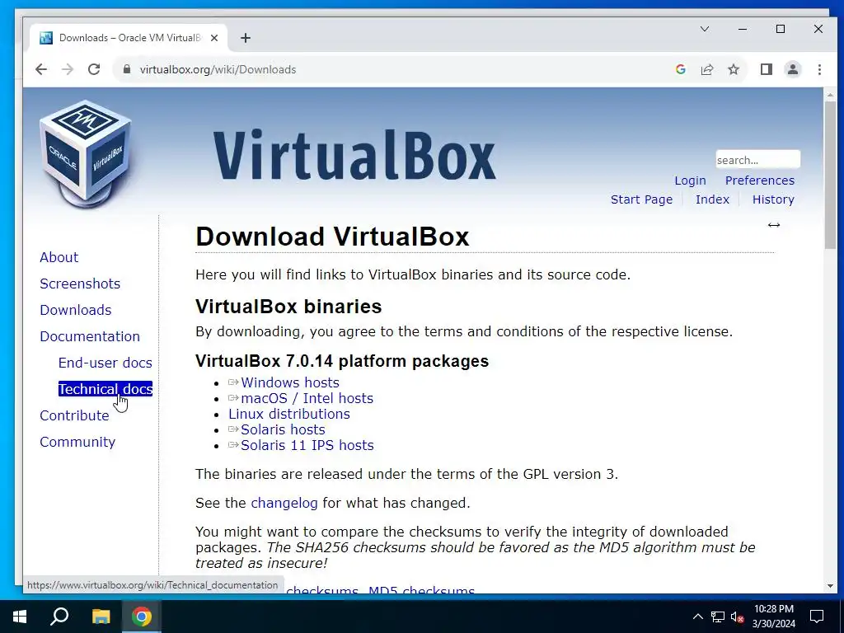Image resolution: width=844 pixels, height=633 pixels.
Task: Open the notification center icon
Action: [817, 617]
